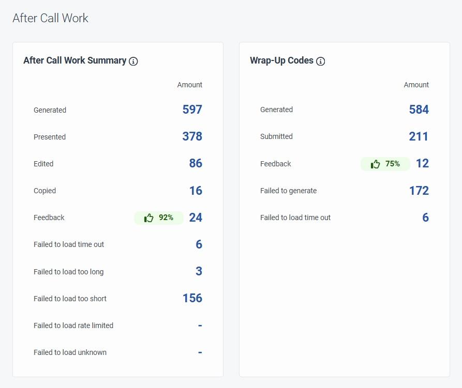Select the Amount column header in Wrap-Up card
The height and width of the screenshot is (388, 462).
pos(416,85)
